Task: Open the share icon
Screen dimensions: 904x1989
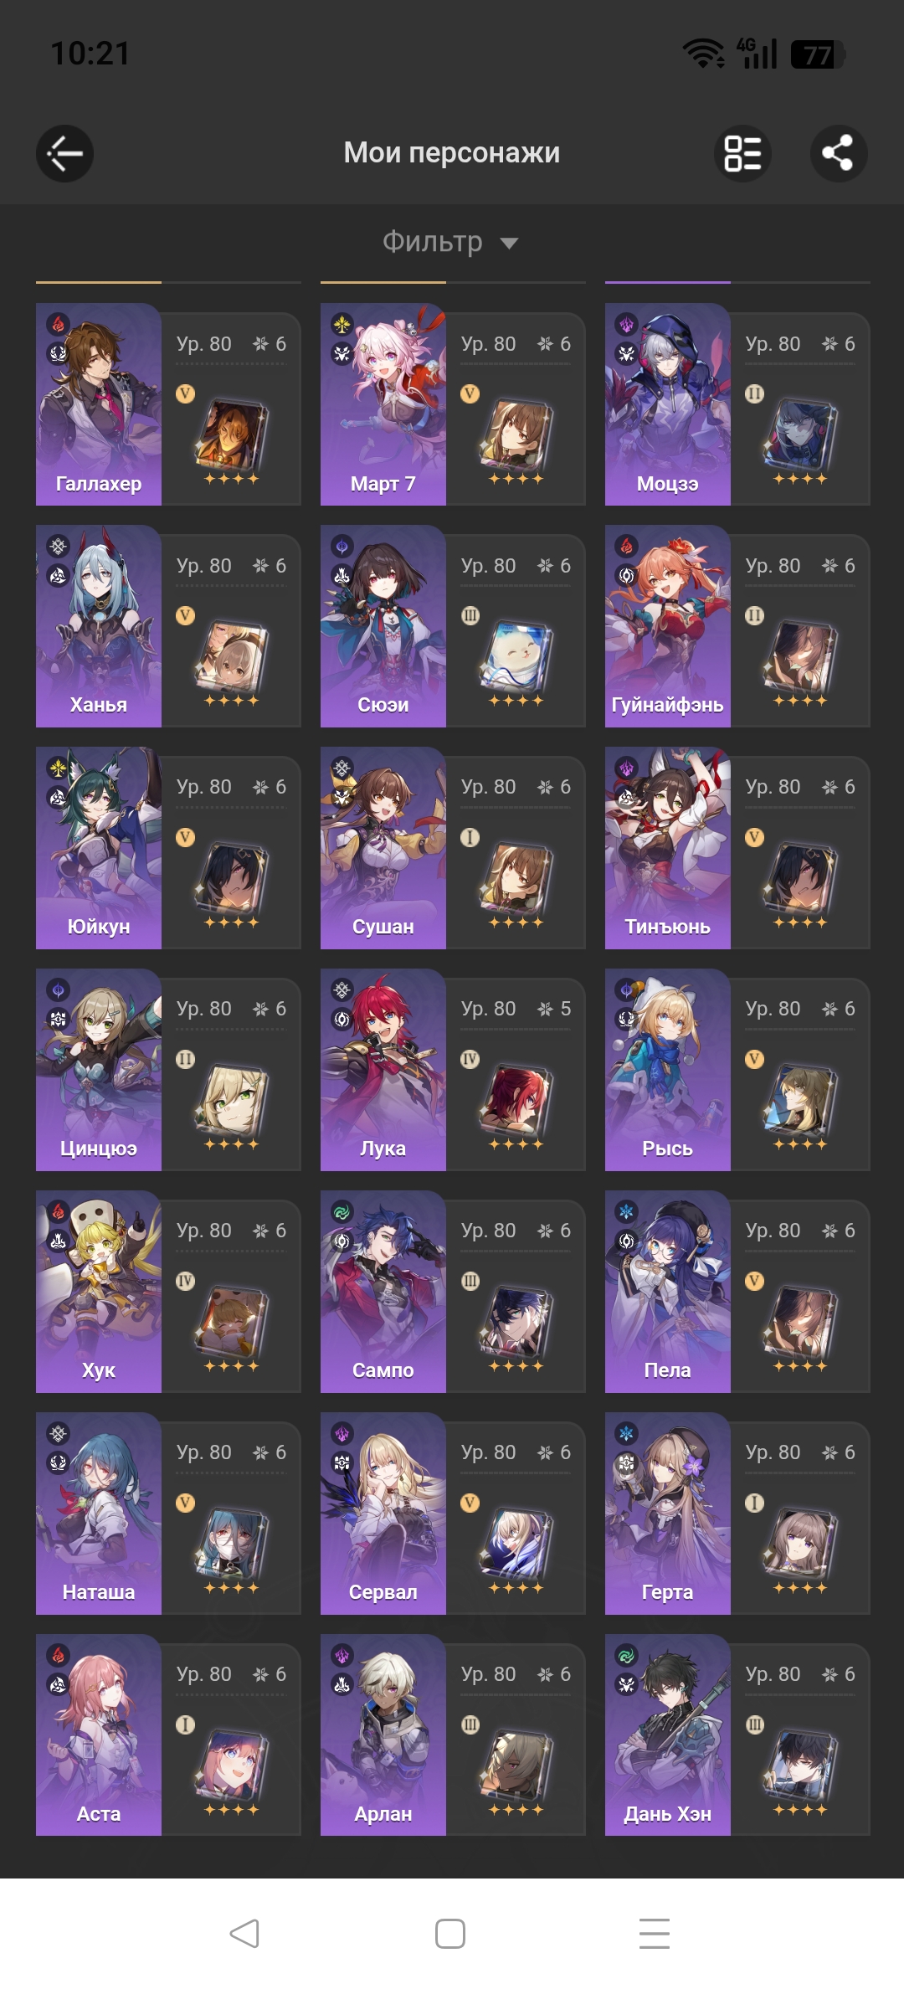Action: pos(839,153)
